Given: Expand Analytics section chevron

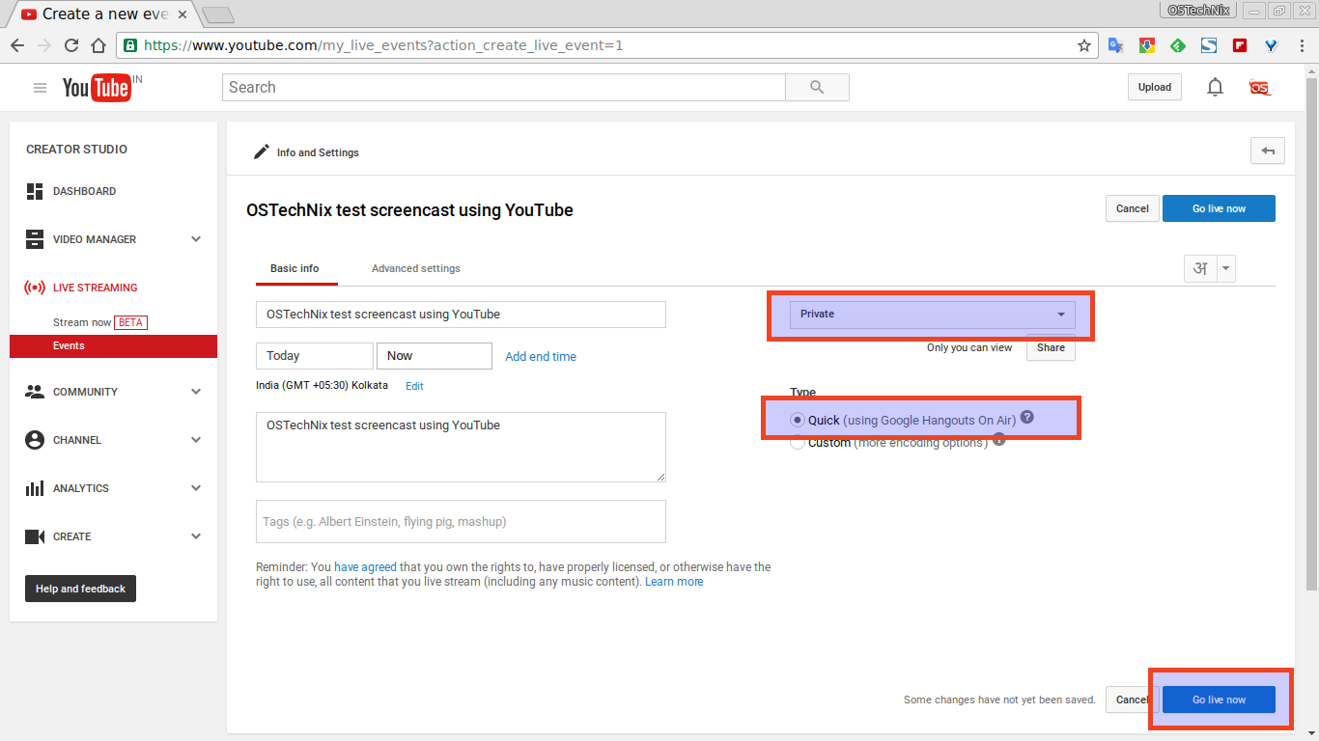Looking at the screenshot, I should coord(196,488).
